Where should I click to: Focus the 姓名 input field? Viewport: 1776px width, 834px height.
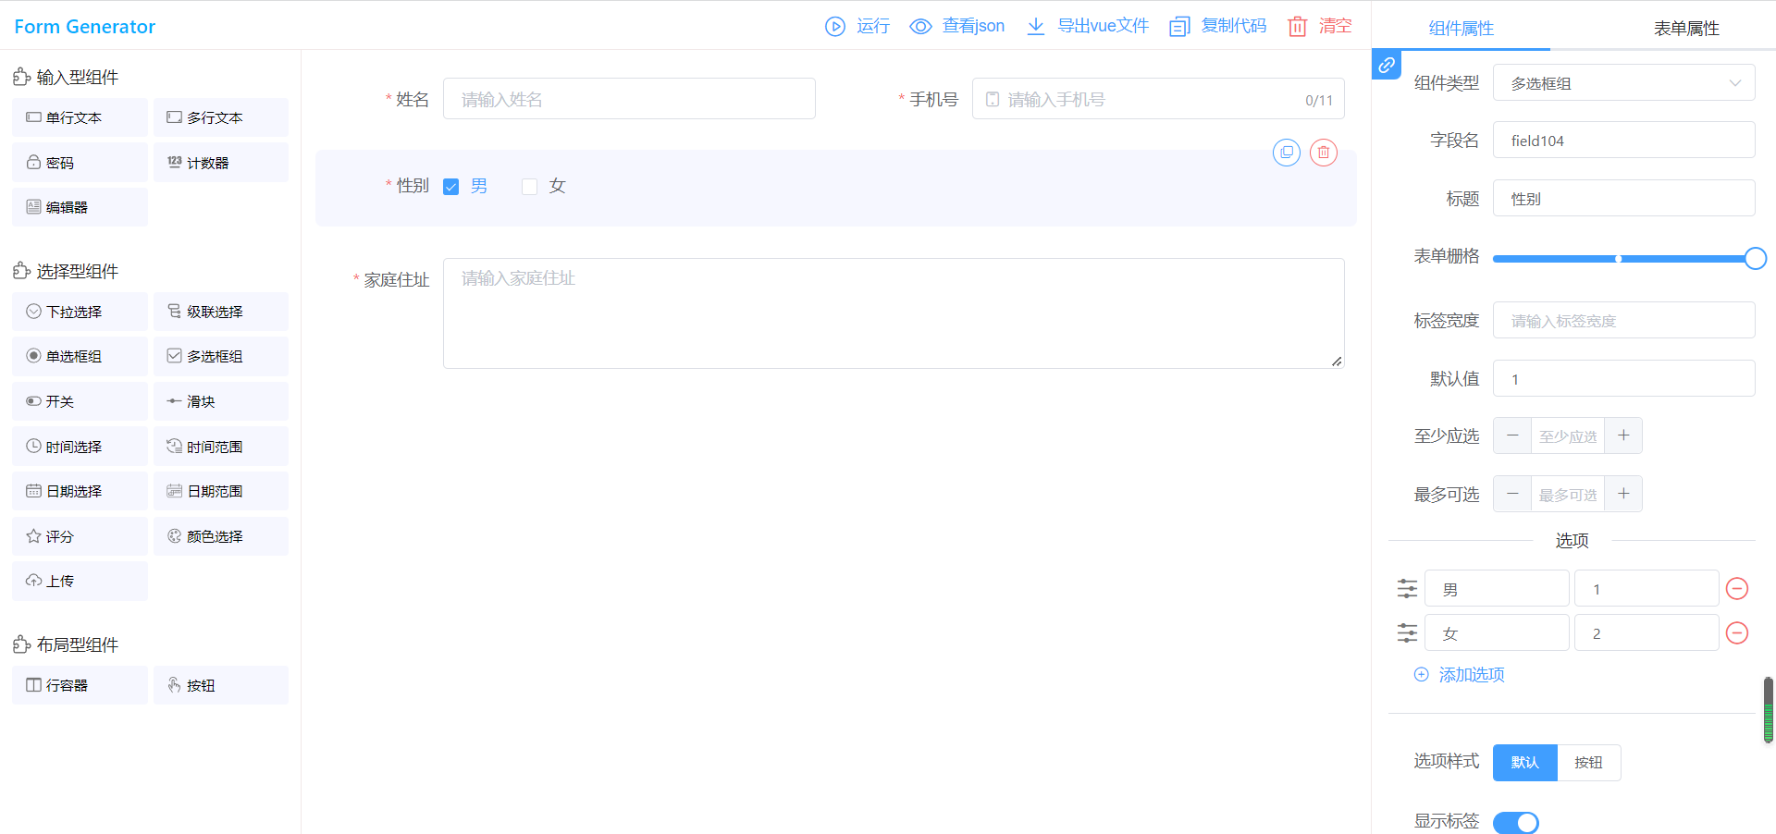[x=629, y=99]
